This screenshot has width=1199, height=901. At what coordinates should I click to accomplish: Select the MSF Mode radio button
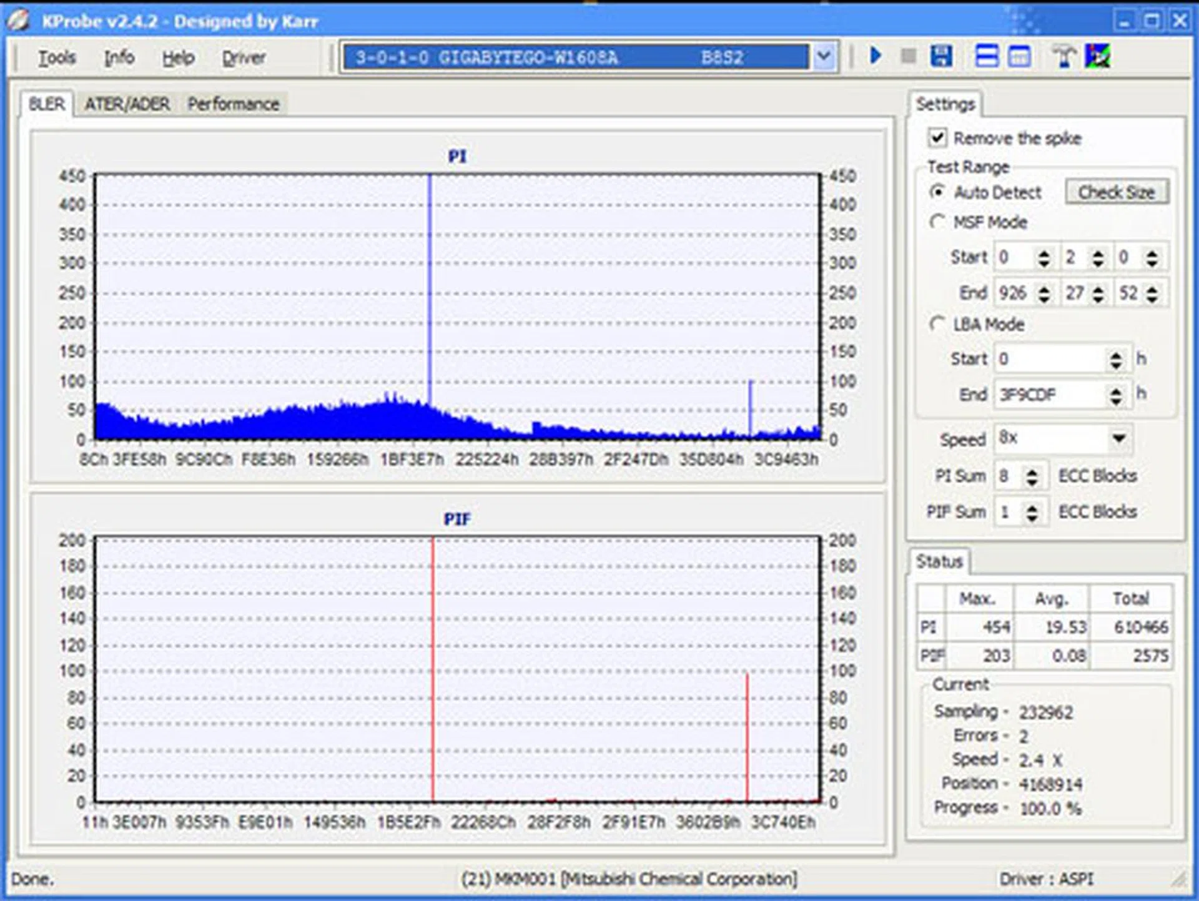pos(937,222)
